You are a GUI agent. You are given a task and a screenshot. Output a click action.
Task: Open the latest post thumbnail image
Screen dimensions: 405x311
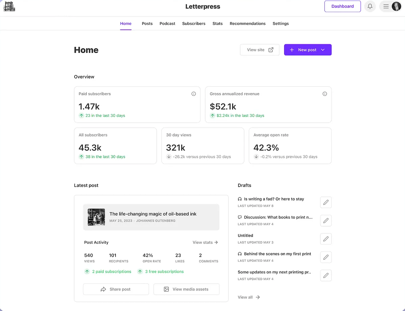tap(96, 217)
